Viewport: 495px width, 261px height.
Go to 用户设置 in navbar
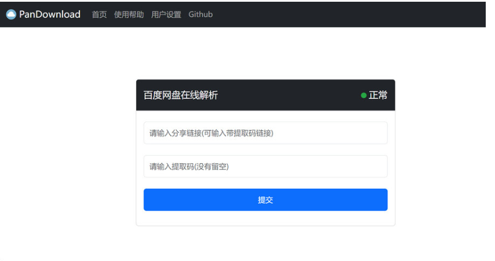click(166, 14)
